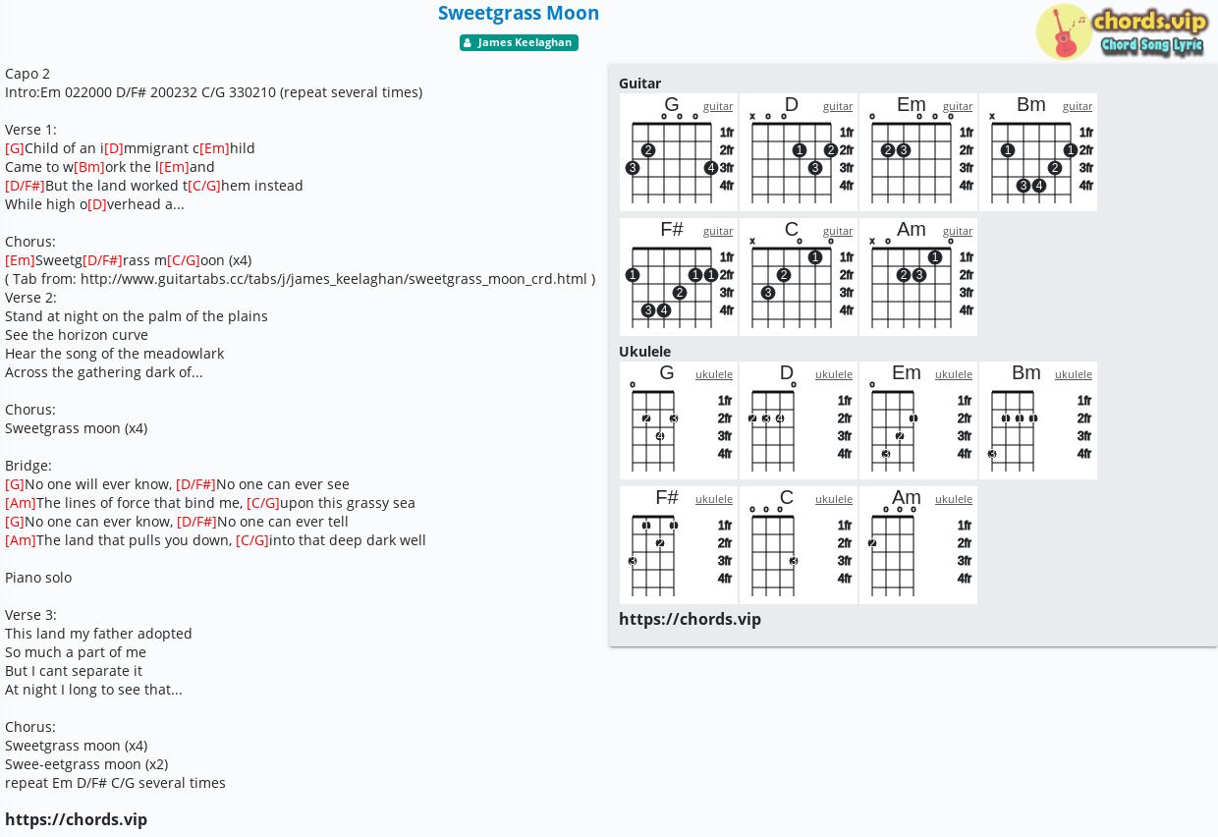
Task: Follow the 'guitar' link beside the C chord
Action: [x=838, y=231]
